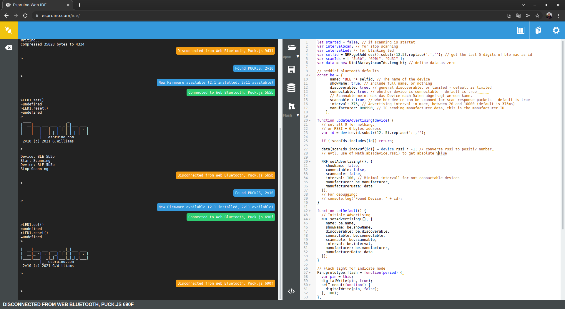Close the Espruino Web IDE tab

tap(68, 5)
